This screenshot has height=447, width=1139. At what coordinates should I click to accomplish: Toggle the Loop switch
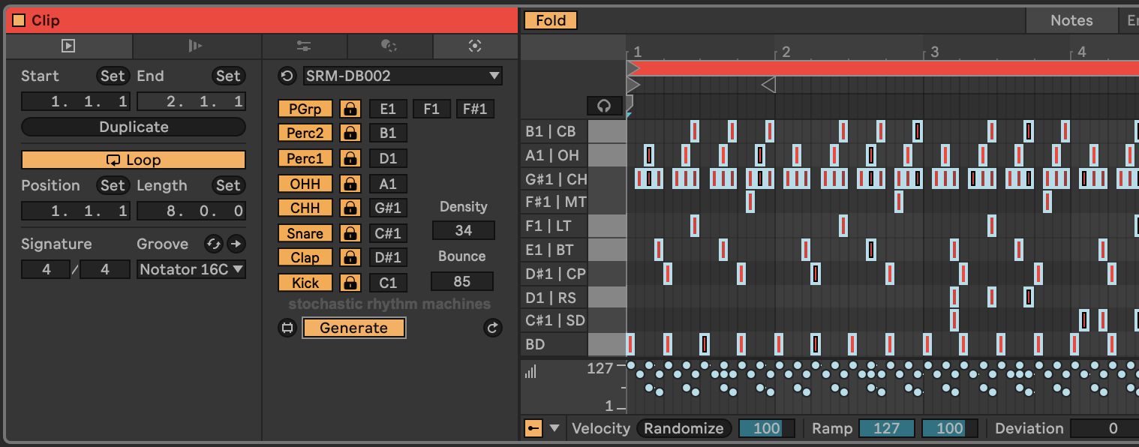134,160
